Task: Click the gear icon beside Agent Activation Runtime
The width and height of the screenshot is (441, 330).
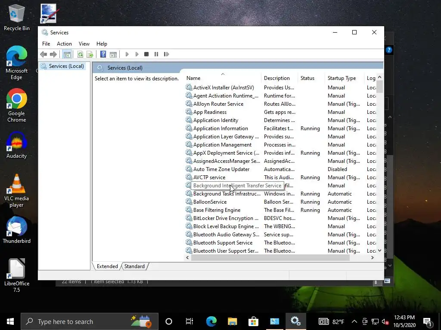Action: pyautogui.click(x=189, y=96)
